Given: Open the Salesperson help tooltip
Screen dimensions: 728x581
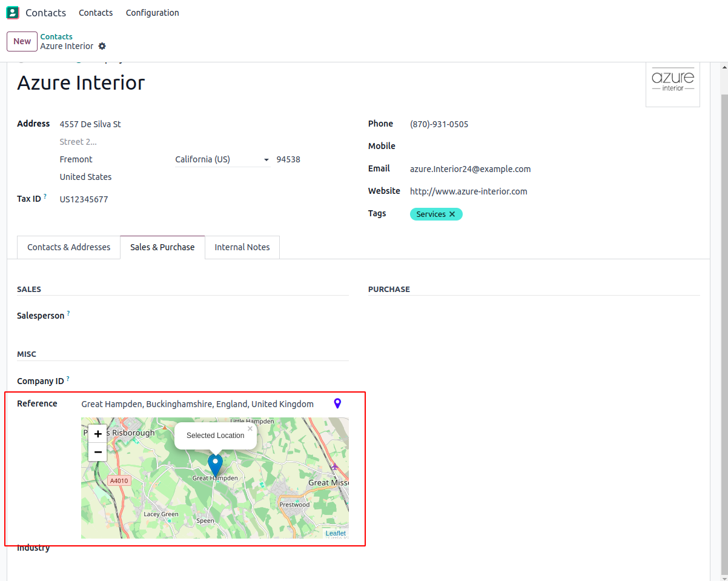Looking at the screenshot, I should coord(68,313).
